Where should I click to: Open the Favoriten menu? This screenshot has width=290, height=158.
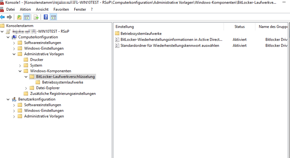(61, 9)
